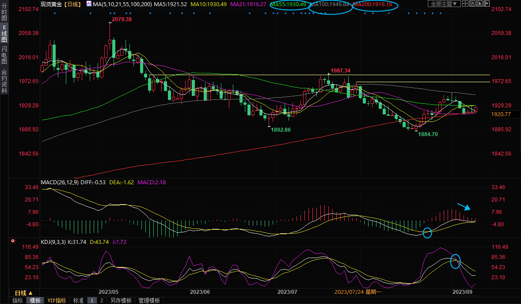Click the MA100:1949.84 value
The image size is (521, 304).
point(329,4)
